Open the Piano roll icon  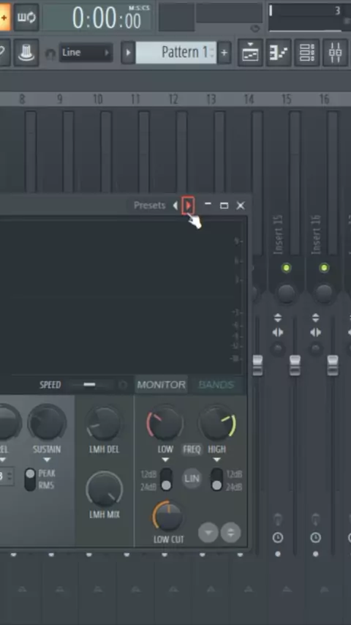pos(279,53)
